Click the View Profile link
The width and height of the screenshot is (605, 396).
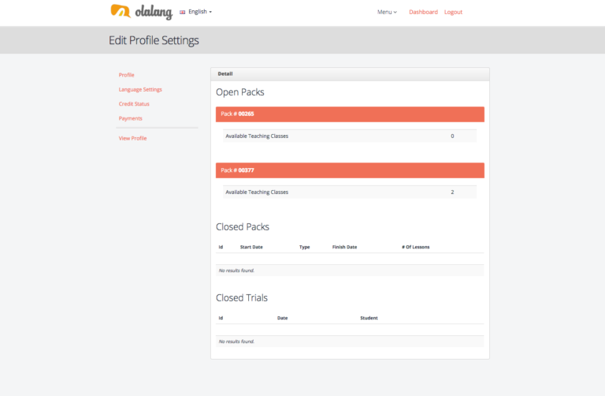(133, 138)
